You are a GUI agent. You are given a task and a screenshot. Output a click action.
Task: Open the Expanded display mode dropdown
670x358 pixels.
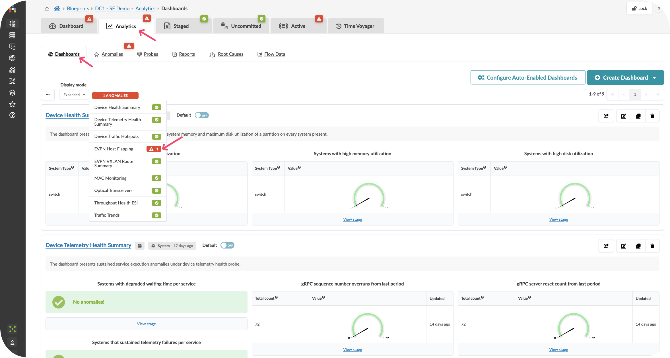74,95
